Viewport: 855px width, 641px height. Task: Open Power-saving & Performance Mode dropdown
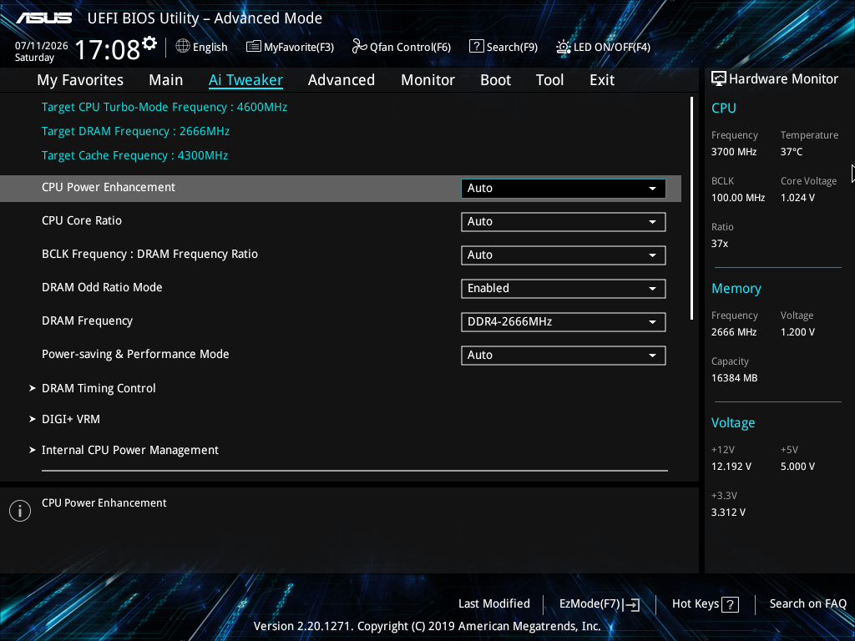pos(564,355)
